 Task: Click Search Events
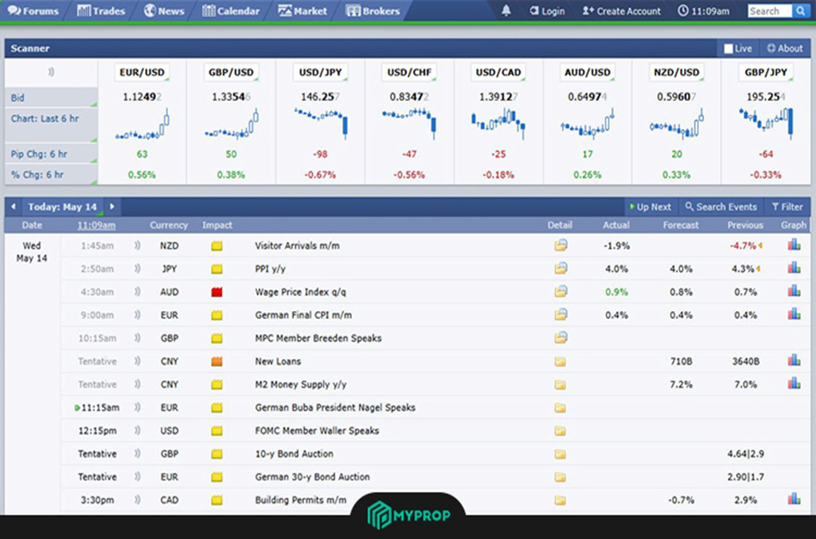tap(721, 207)
